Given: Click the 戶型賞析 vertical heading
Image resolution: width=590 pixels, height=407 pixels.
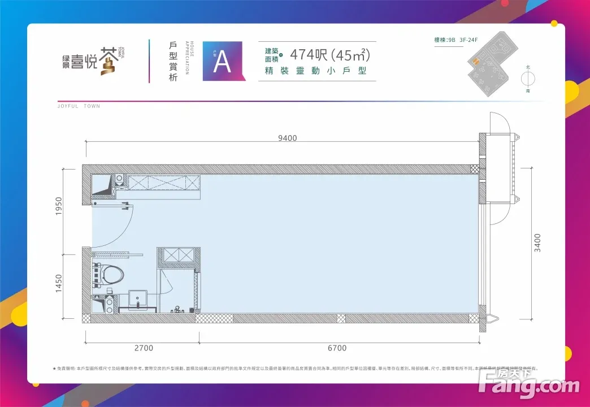Looking at the screenshot, I should [173, 61].
